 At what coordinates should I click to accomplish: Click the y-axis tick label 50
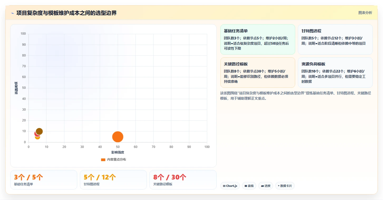click(x=24, y=88)
